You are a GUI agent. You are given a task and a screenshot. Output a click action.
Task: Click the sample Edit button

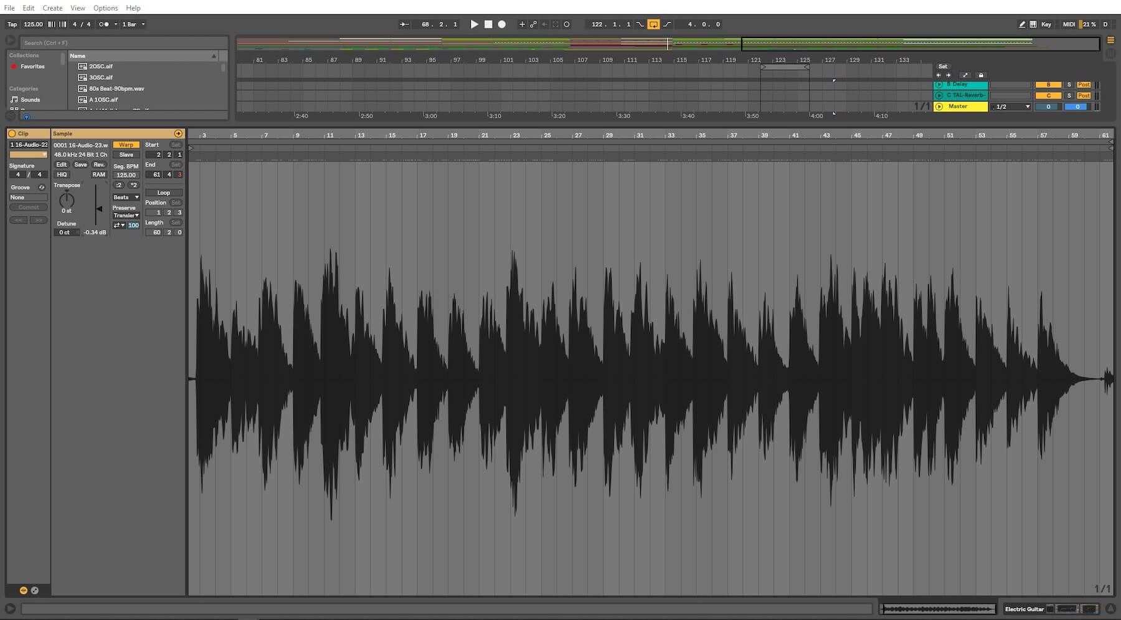coord(62,165)
